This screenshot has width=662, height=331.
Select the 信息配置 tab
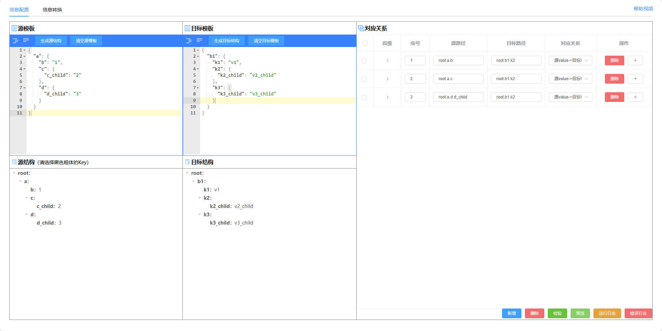pyautogui.click(x=19, y=10)
